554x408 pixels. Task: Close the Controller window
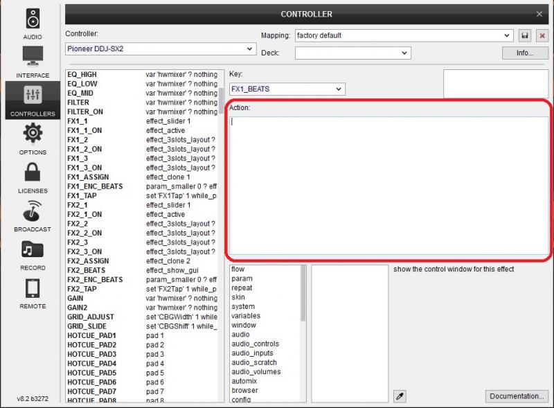coord(539,14)
